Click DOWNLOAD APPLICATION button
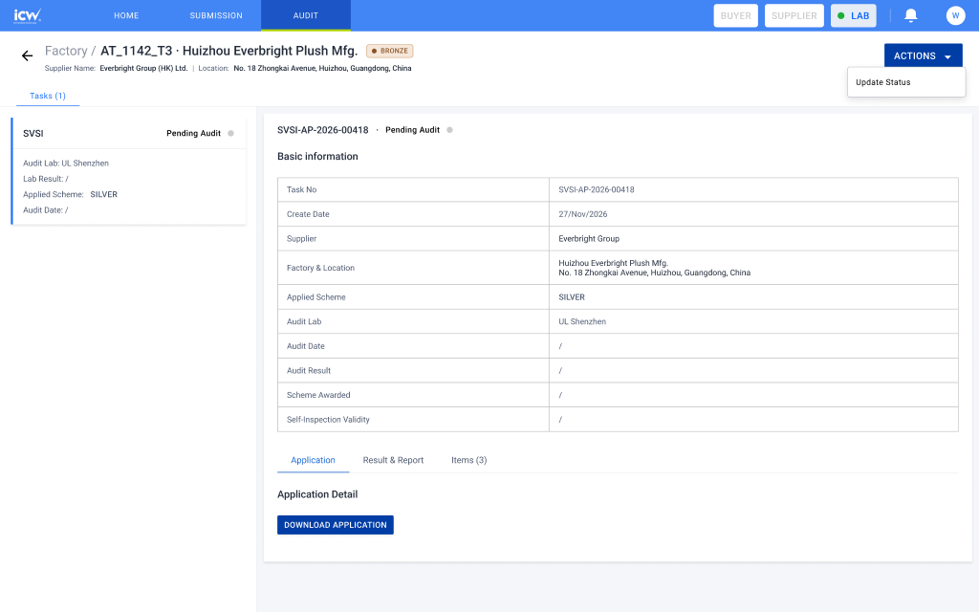 [x=336, y=525]
